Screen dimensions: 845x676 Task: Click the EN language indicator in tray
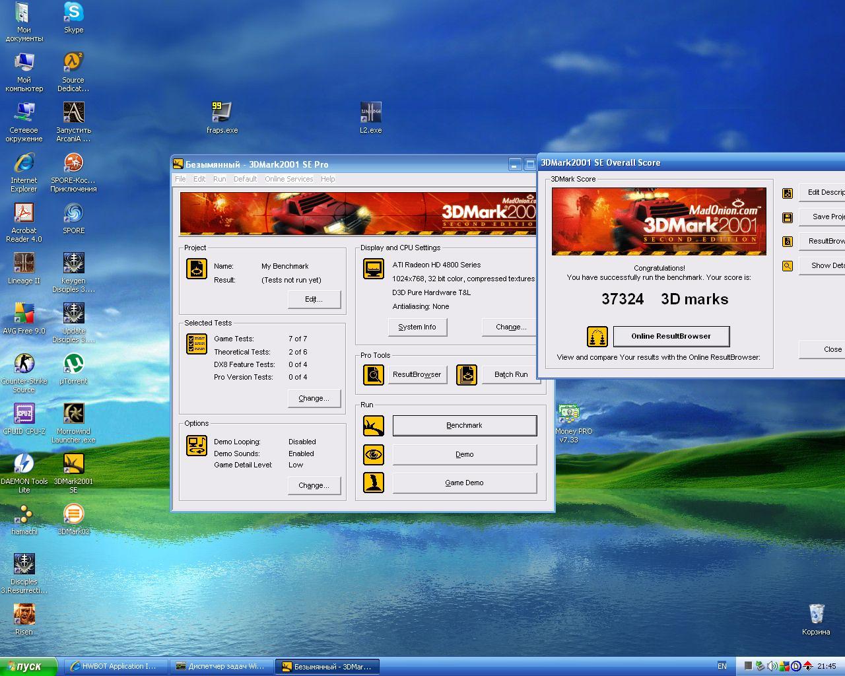click(x=722, y=666)
